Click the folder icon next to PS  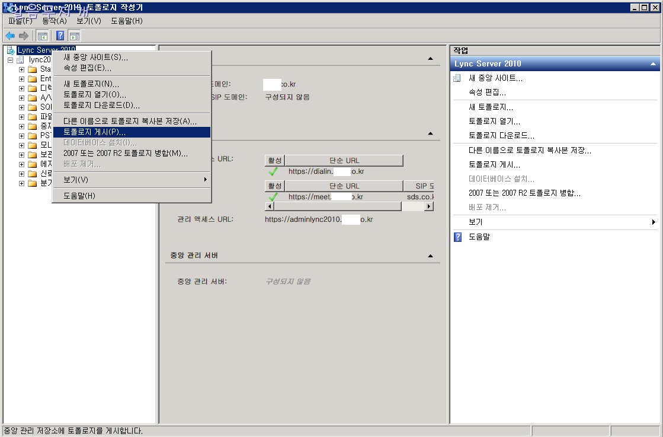pyautogui.click(x=32, y=136)
